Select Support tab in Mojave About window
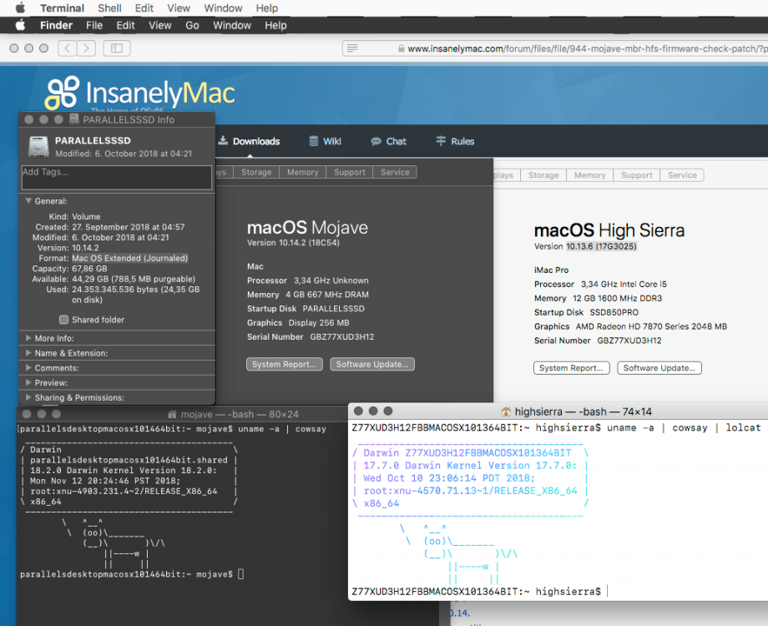The width and height of the screenshot is (768, 626). tap(350, 173)
